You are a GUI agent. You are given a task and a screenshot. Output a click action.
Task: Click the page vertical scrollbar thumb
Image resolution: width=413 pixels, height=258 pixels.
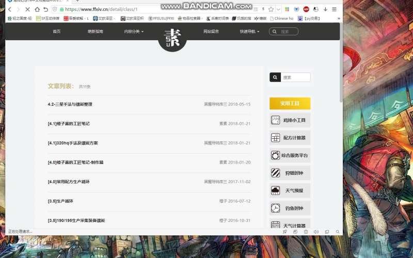click(x=341, y=62)
